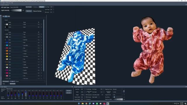
Task: Click the Pink filament color swatch
Action: click(x=7, y=76)
